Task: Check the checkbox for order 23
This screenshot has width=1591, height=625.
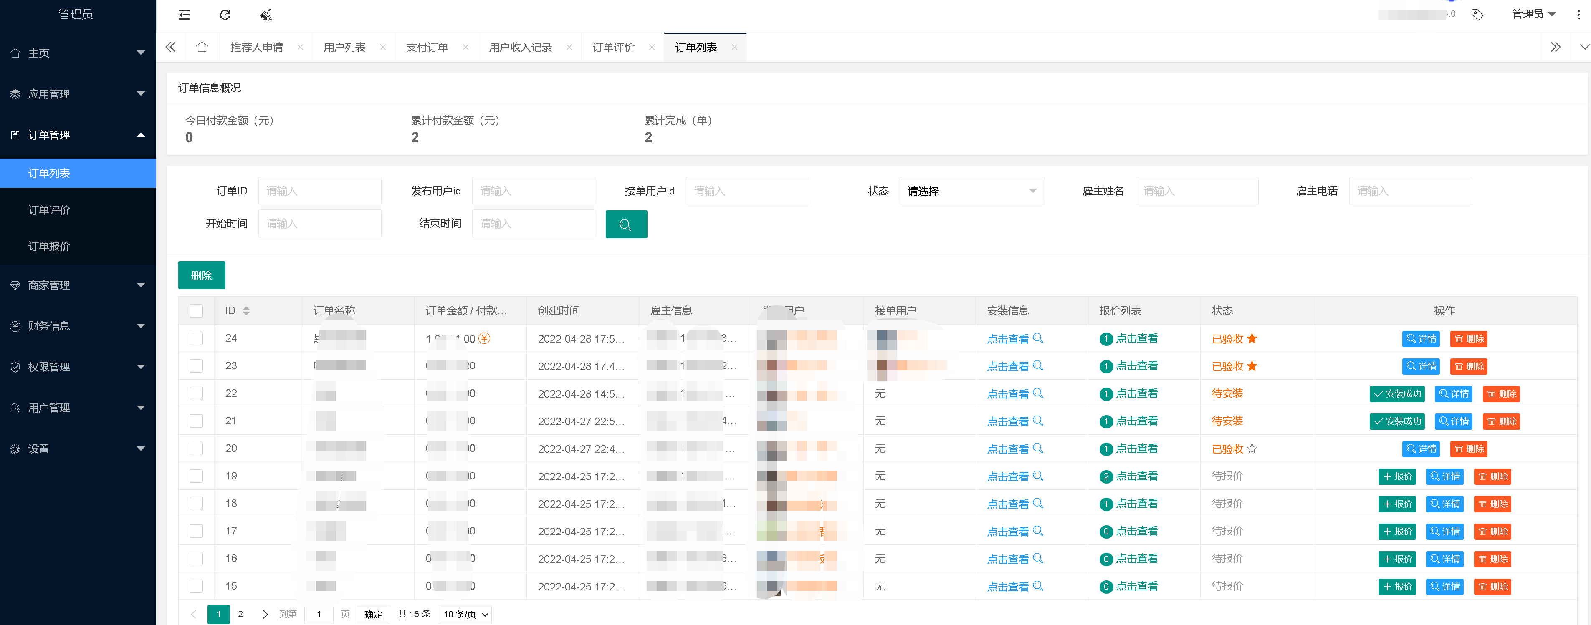Action: (196, 366)
